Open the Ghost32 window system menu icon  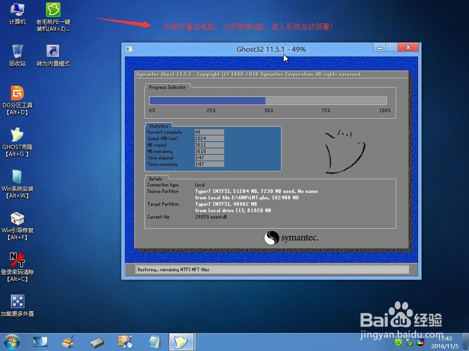(x=129, y=49)
